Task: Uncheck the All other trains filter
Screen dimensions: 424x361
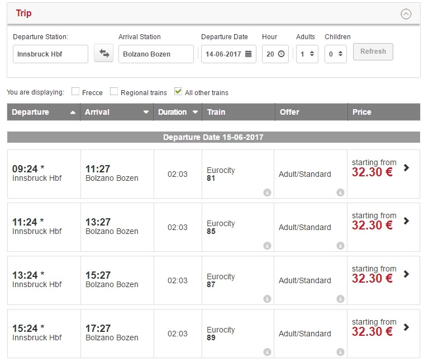Action: coord(178,92)
